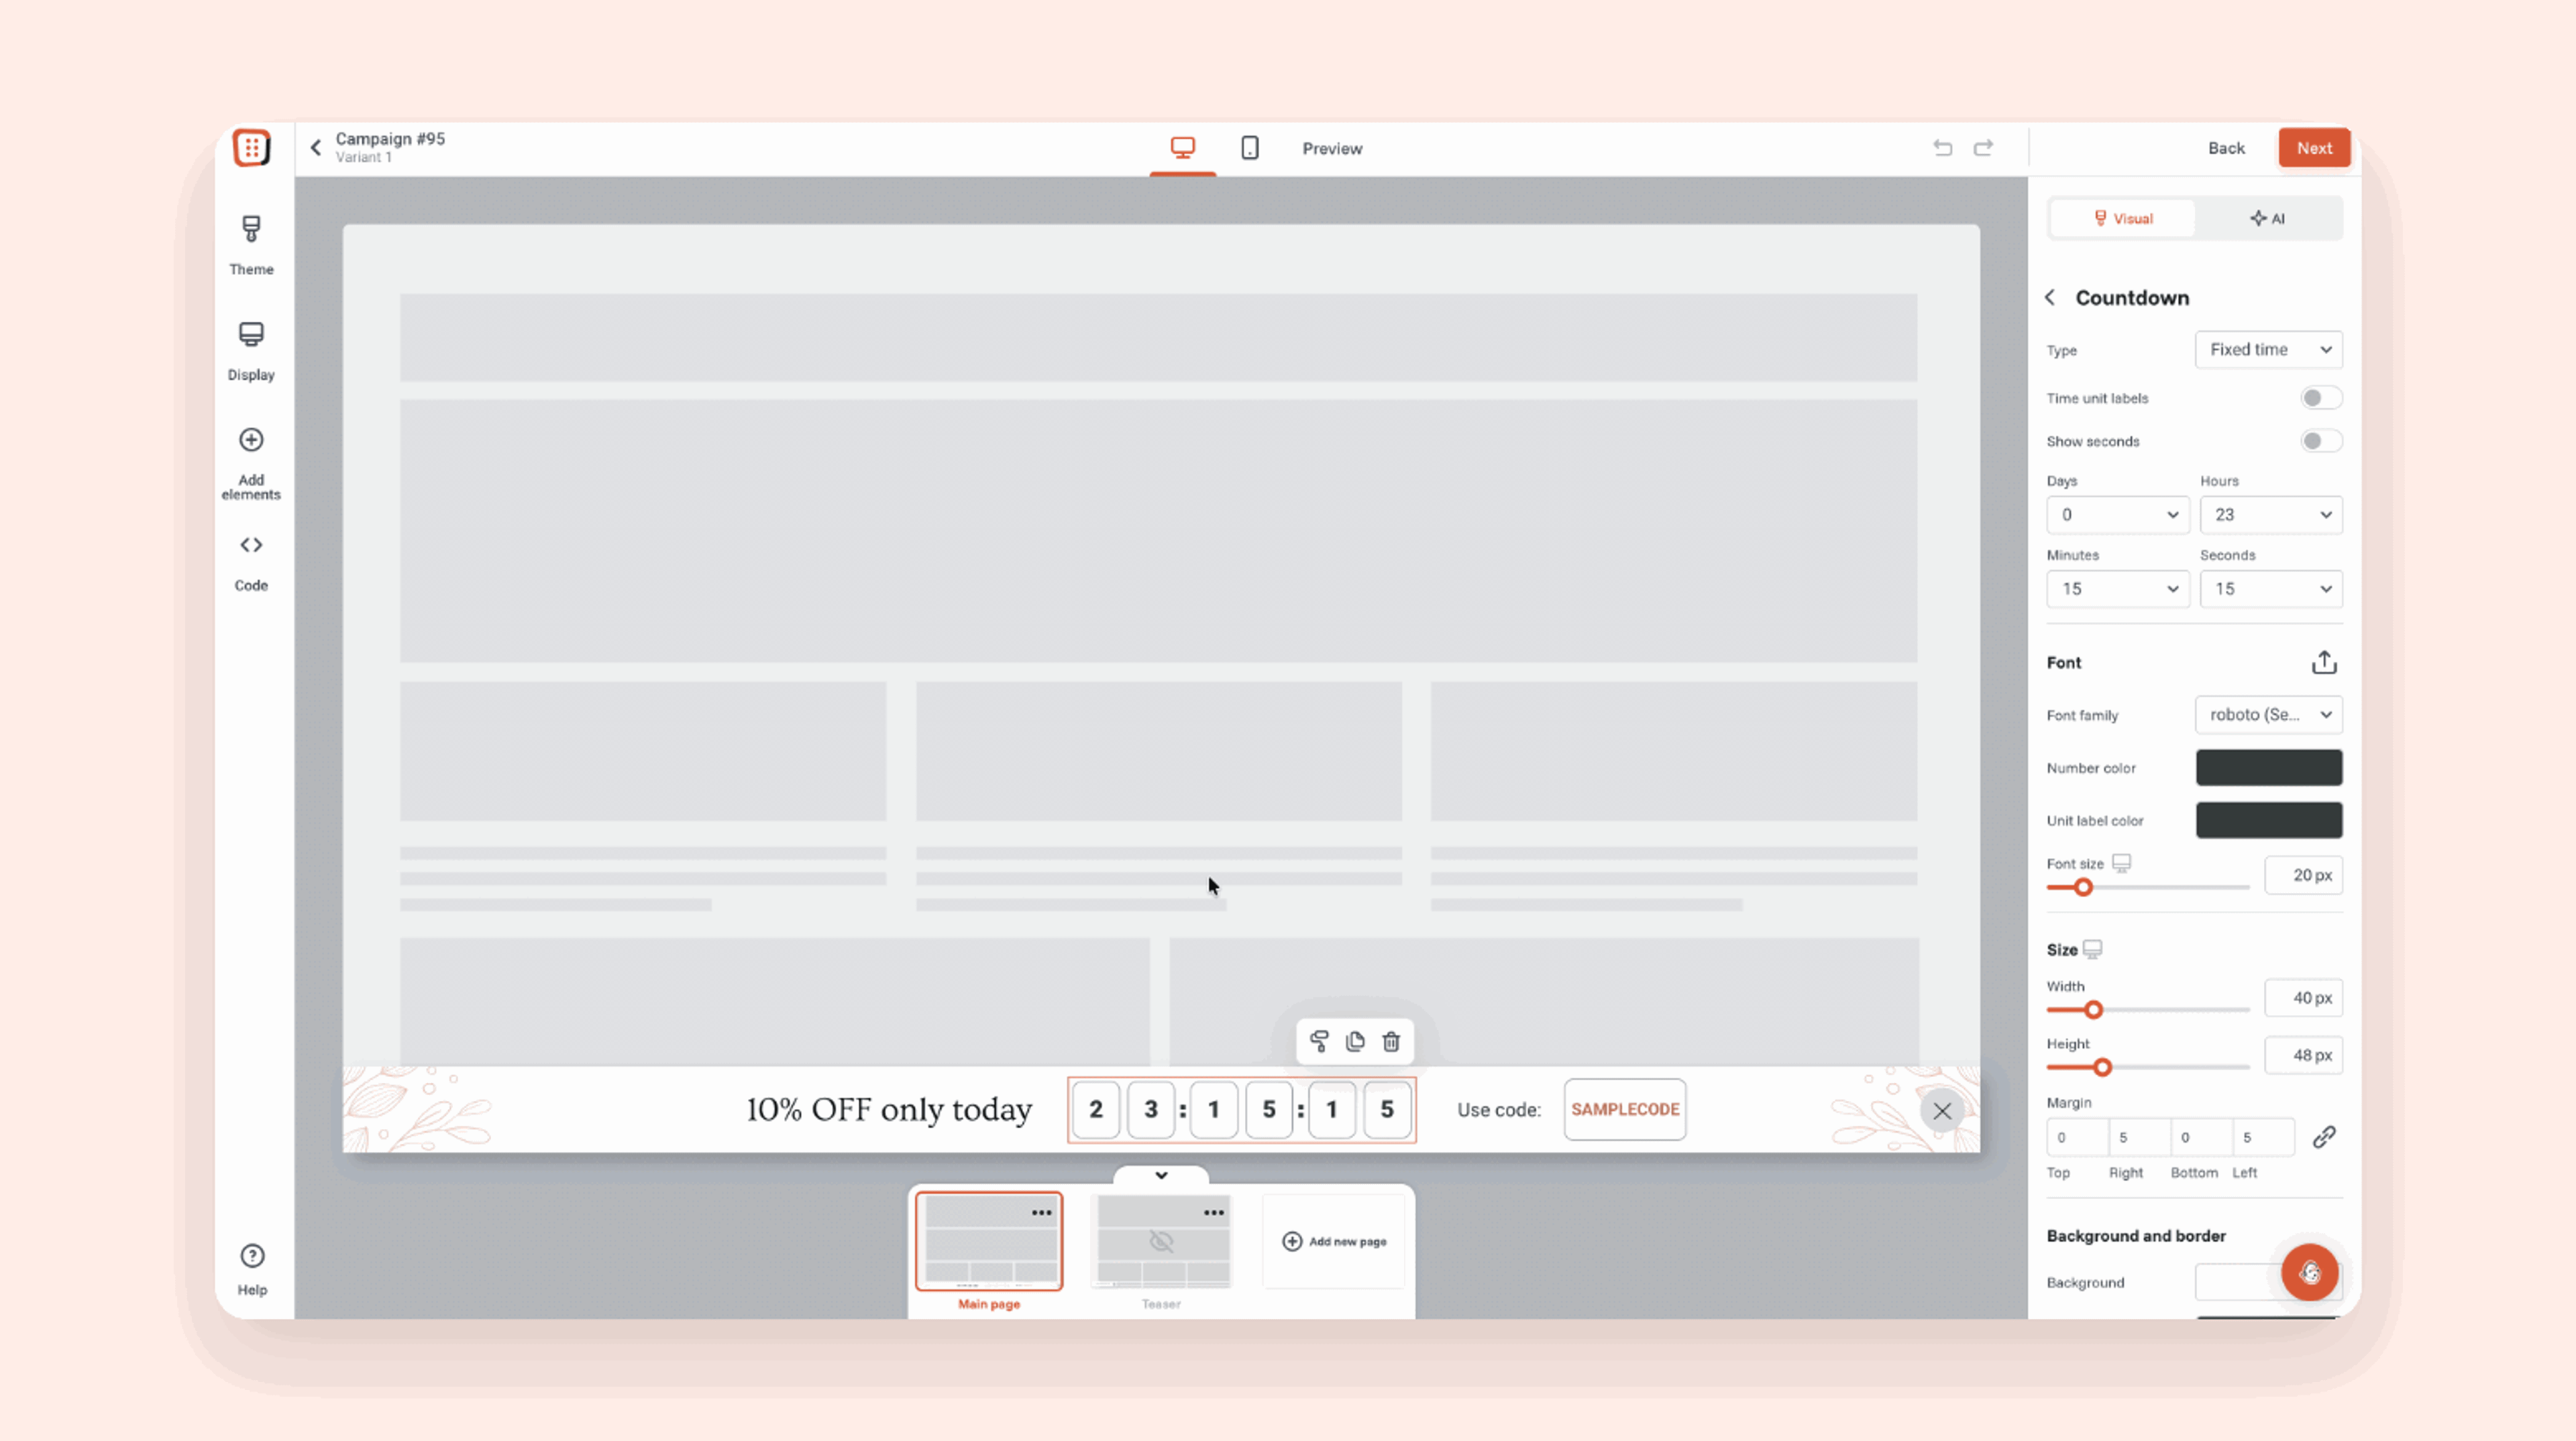The image size is (2576, 1441).
Task: Click the Right margin field
Action: [x=2139, y=1137]
